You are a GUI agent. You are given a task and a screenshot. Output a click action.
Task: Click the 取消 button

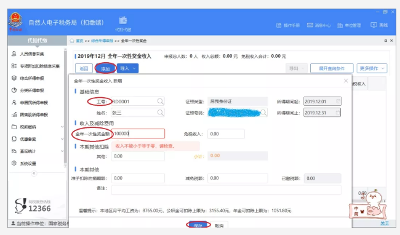219,225
